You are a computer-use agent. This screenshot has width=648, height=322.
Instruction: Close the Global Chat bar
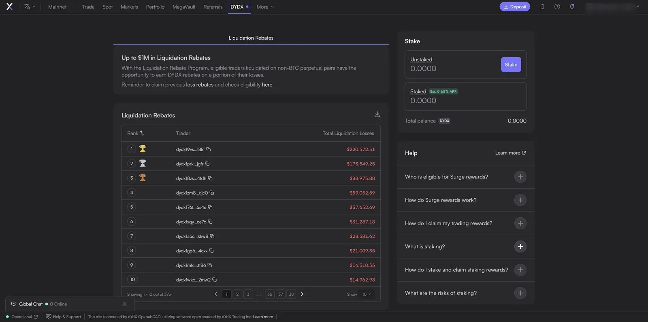124,304
